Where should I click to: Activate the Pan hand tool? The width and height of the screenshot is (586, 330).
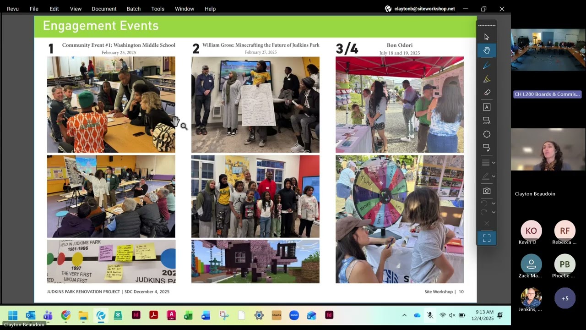tap(487, 50)
